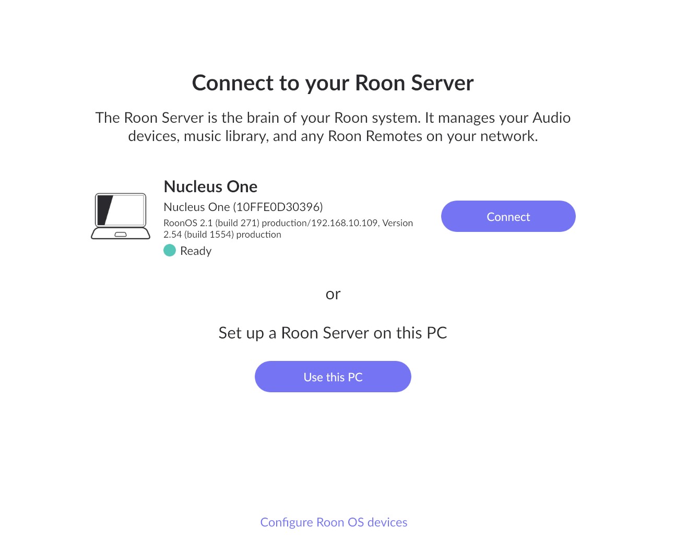Click the Ready status label
Viewport: 687px width, 538px height.
click(x=196, y=251)
